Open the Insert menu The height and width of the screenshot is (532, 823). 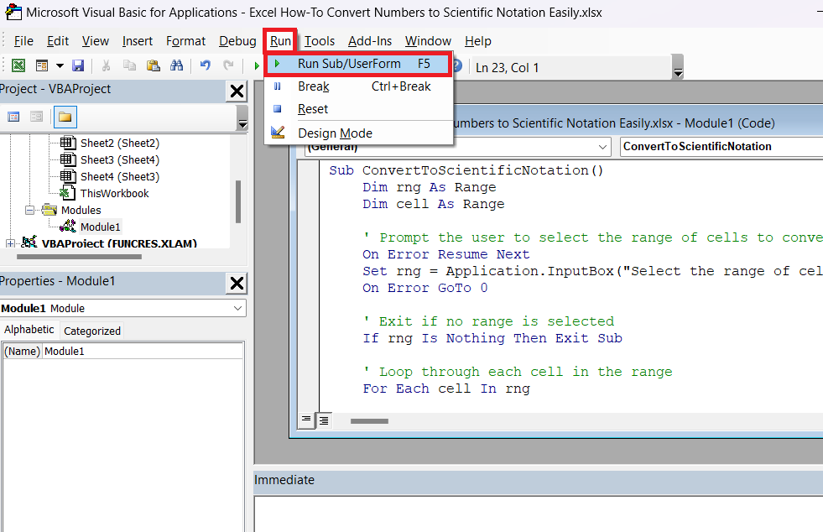[x=138, y=41]
